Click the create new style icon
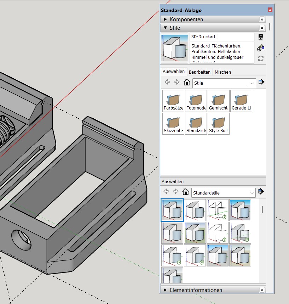289x304 pixels. click(x=261, y=47)
